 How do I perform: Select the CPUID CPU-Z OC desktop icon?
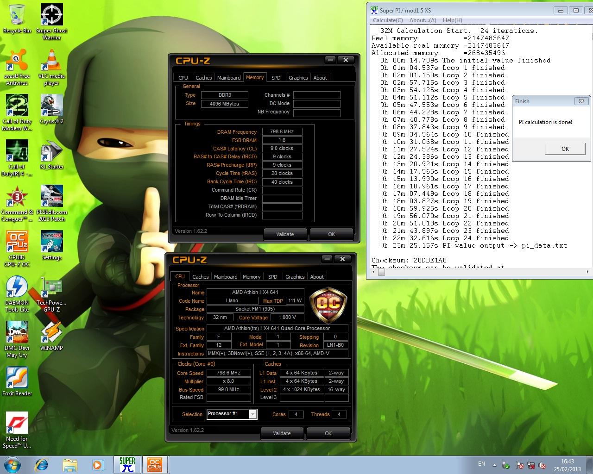tap(17, 249)
